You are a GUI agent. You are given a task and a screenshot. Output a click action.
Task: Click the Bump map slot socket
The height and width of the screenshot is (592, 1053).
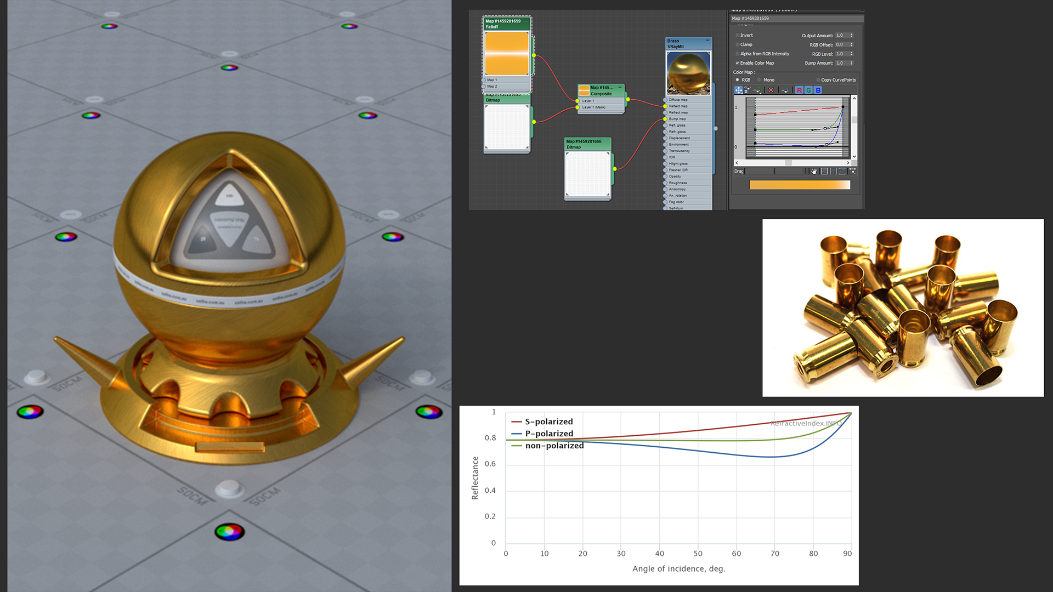pos(665,119)
